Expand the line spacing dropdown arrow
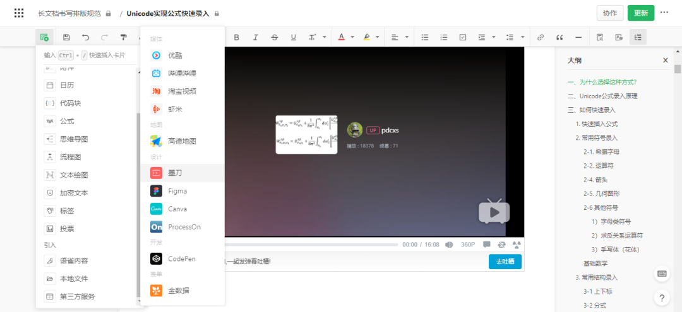 pyautogui.click(x=522, y=37)
